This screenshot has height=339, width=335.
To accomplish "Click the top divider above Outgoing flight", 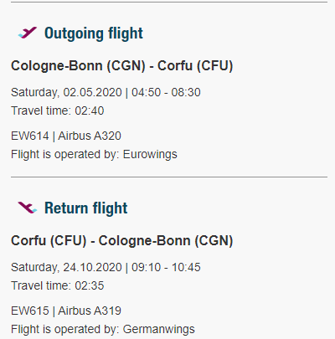I will (x=169, y=3).
